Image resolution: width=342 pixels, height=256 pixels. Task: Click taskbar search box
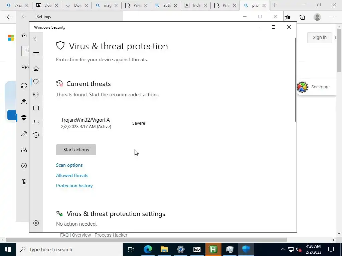(x=69, y=249)
